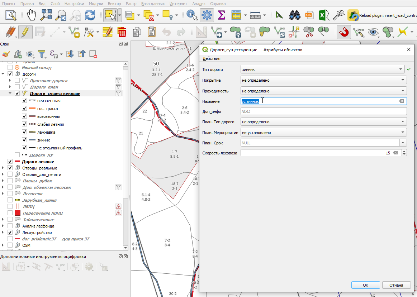This screenshot has height=297, width=417.
Task: Click the binoculars search icon
Action: coord(295,15)
